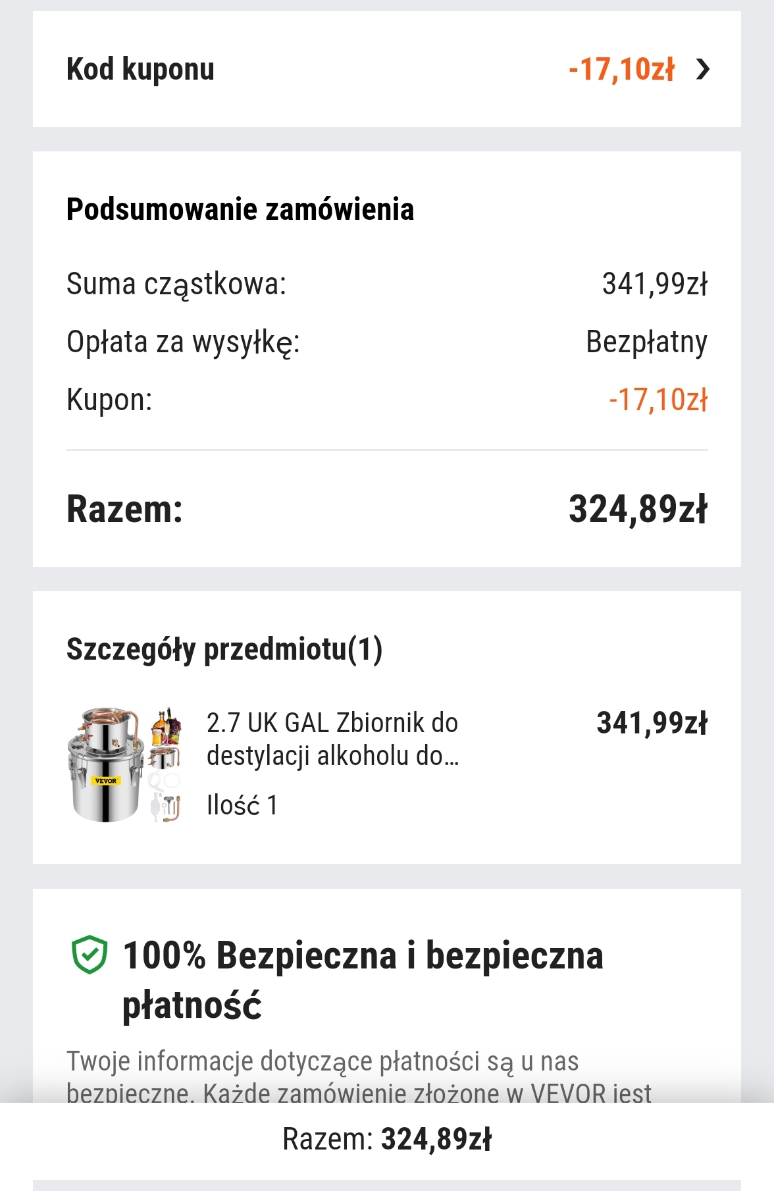774x1191 pixels.
Task: Click the Szczegóły przedmiotu(1) heading
Action: coord(224,649)
